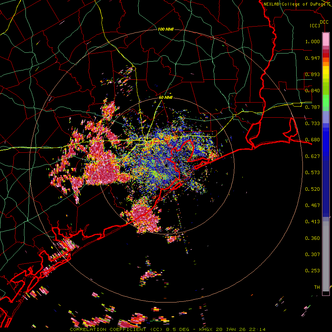Click the 100 NMI range ring label

[166, 29]
